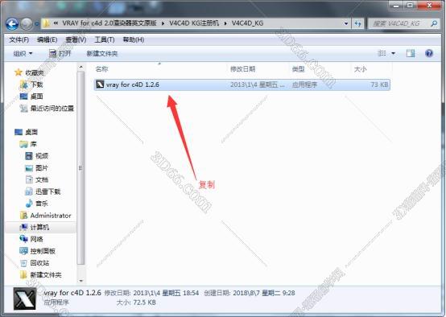Click the 打开 toolbar button
Viewport: 446px width, 317px height.
tap(60, 53)
